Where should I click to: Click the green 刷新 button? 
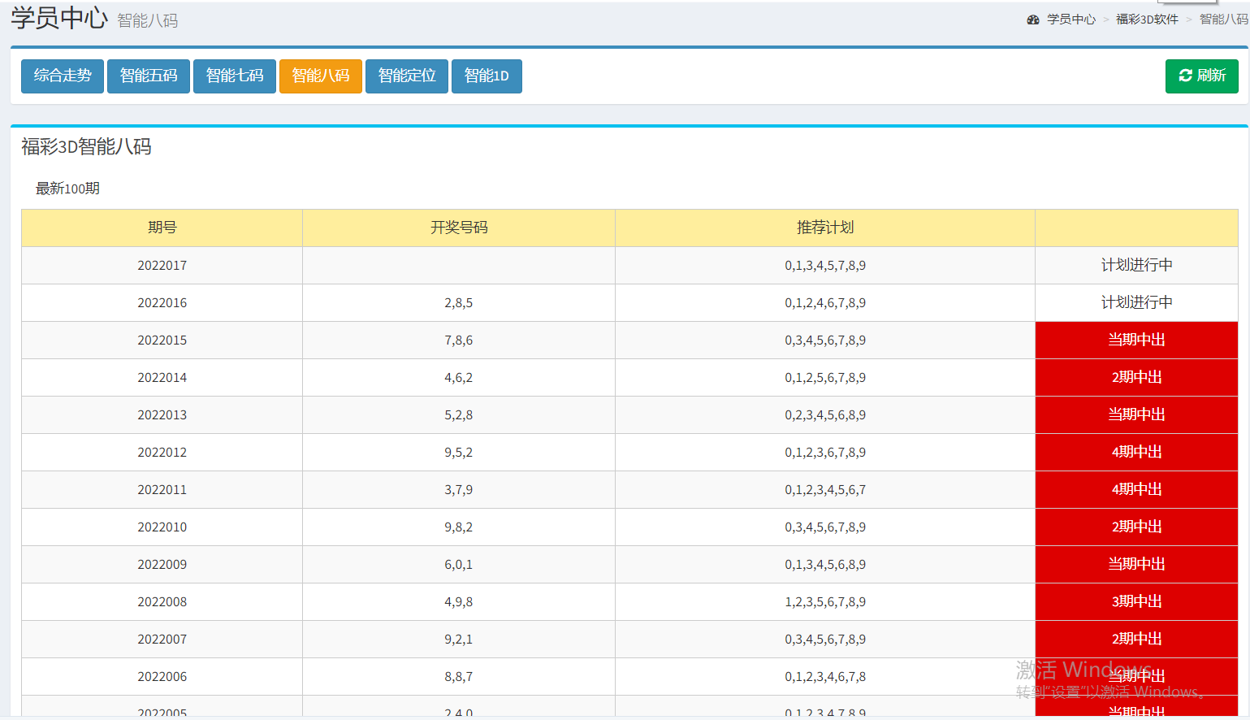point(1202,76)
